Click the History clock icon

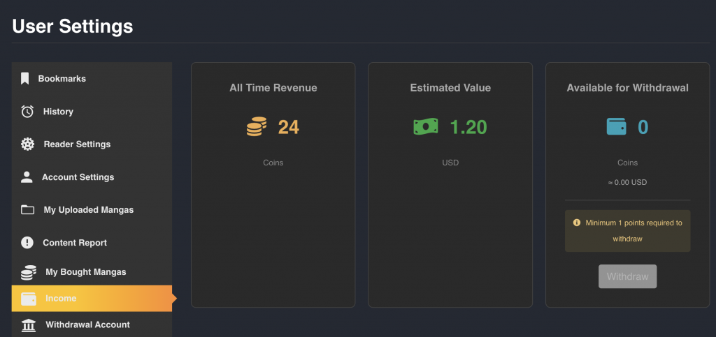click(x=27, y=112)
